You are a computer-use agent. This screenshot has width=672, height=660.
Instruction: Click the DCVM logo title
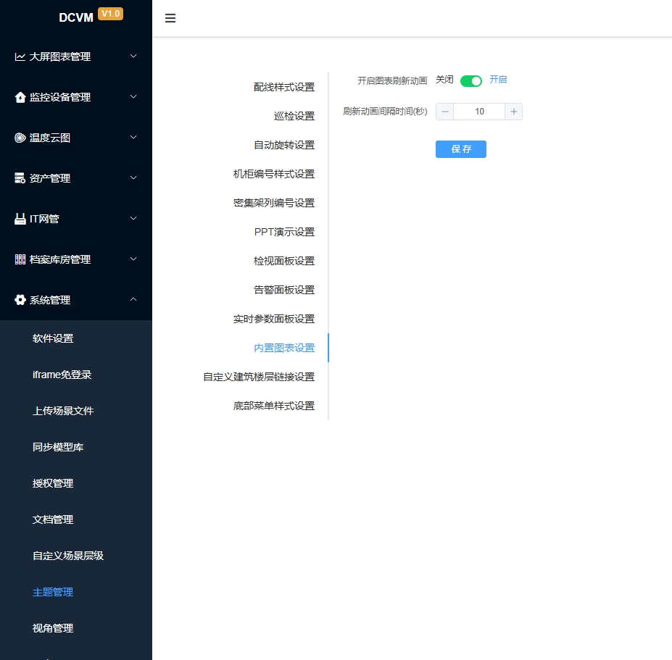(76, 17)
